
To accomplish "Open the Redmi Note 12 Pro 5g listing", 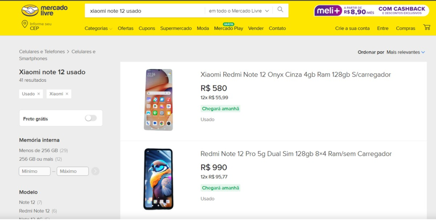I will 296,154.
